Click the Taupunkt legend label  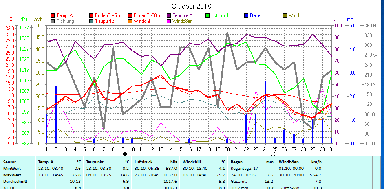point(104,21)
